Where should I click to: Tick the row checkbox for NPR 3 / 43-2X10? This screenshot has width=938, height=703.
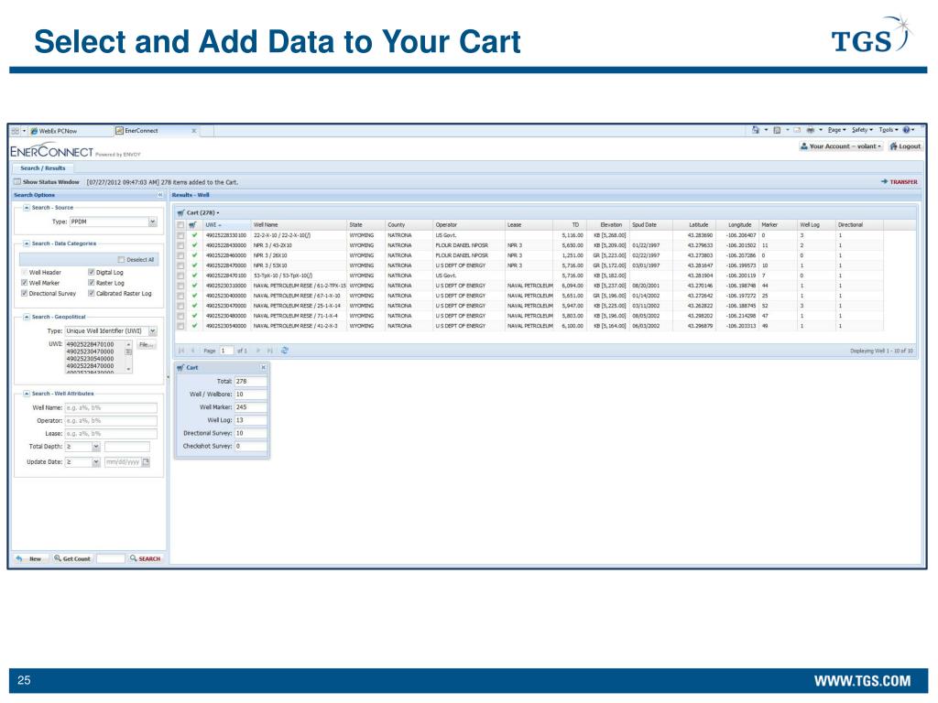coord(180,245)
